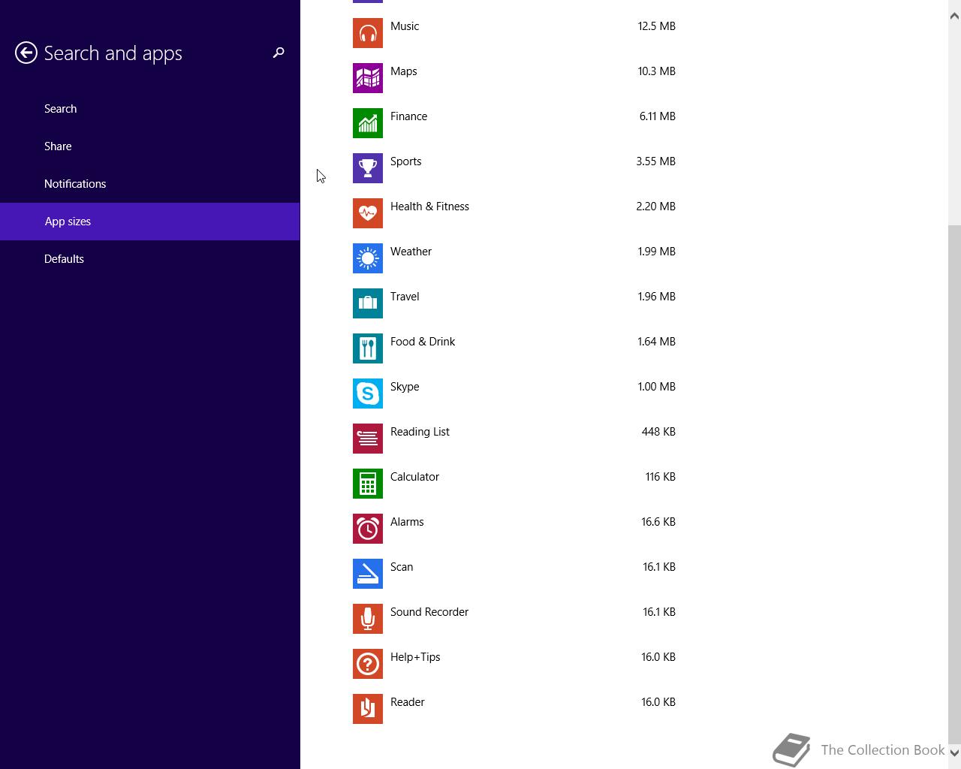961x769 pixels.
Task: Click the Calculator app name
Action: click(x=414, y=477)
